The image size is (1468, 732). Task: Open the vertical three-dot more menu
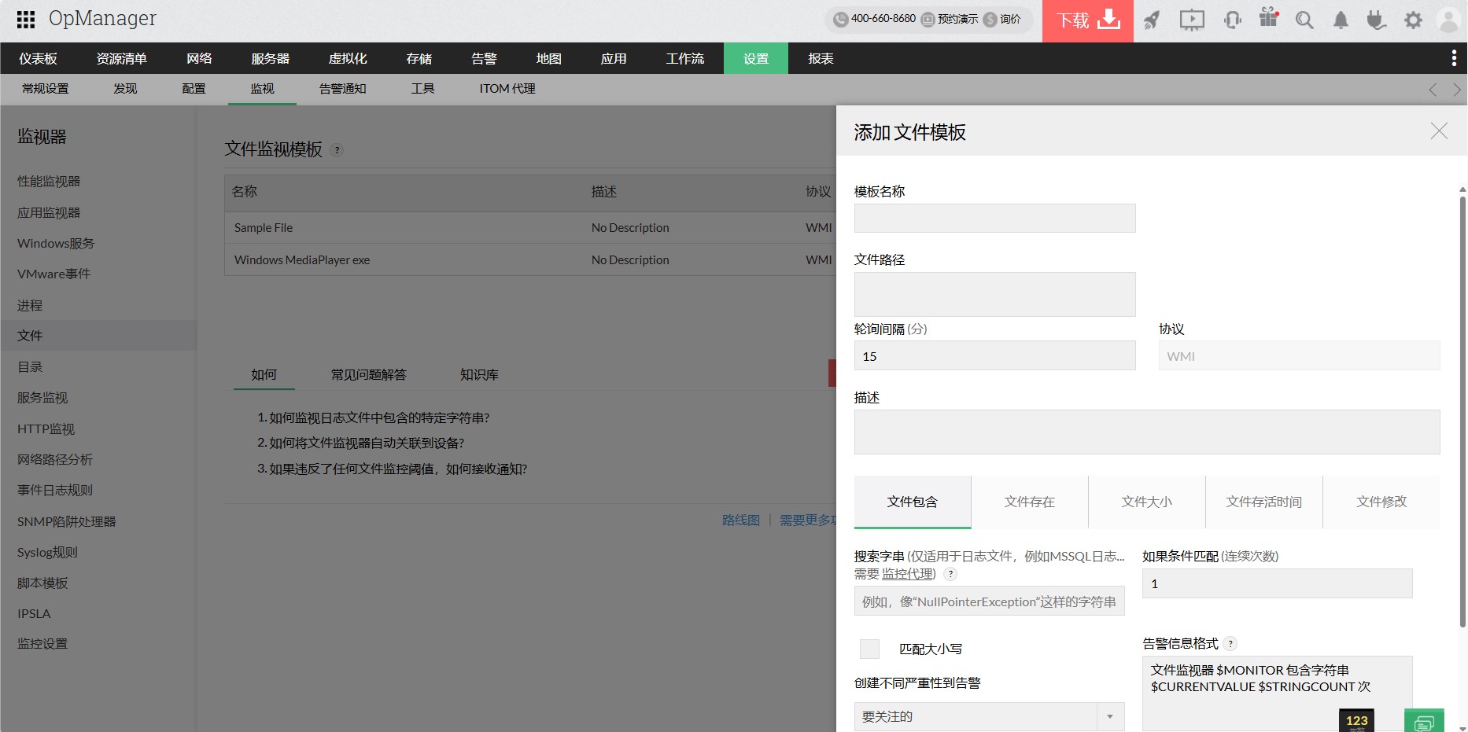pos(1453,58)
